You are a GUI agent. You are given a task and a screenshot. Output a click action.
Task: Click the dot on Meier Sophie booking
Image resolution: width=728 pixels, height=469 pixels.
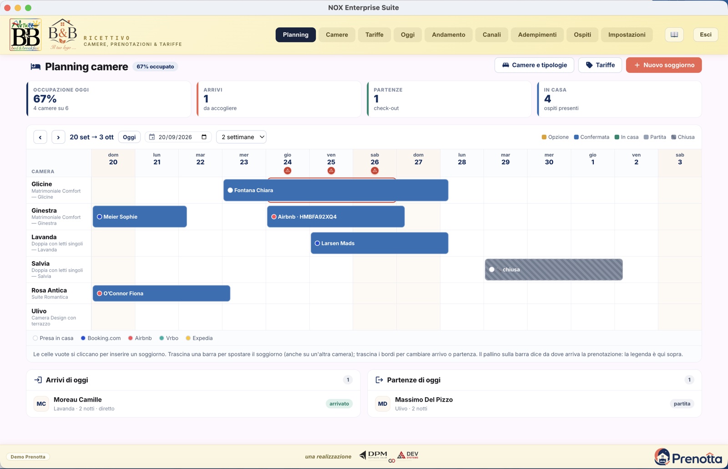pyautogui.click(x=99, y=217)
